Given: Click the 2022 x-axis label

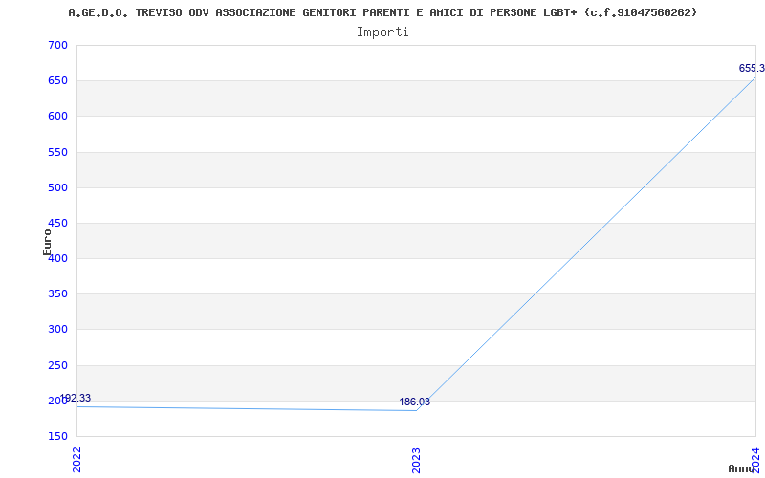Looking at the screenshot, I should [x=77, y=460].
